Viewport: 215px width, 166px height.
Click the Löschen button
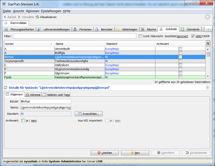(x=105, y=153)
